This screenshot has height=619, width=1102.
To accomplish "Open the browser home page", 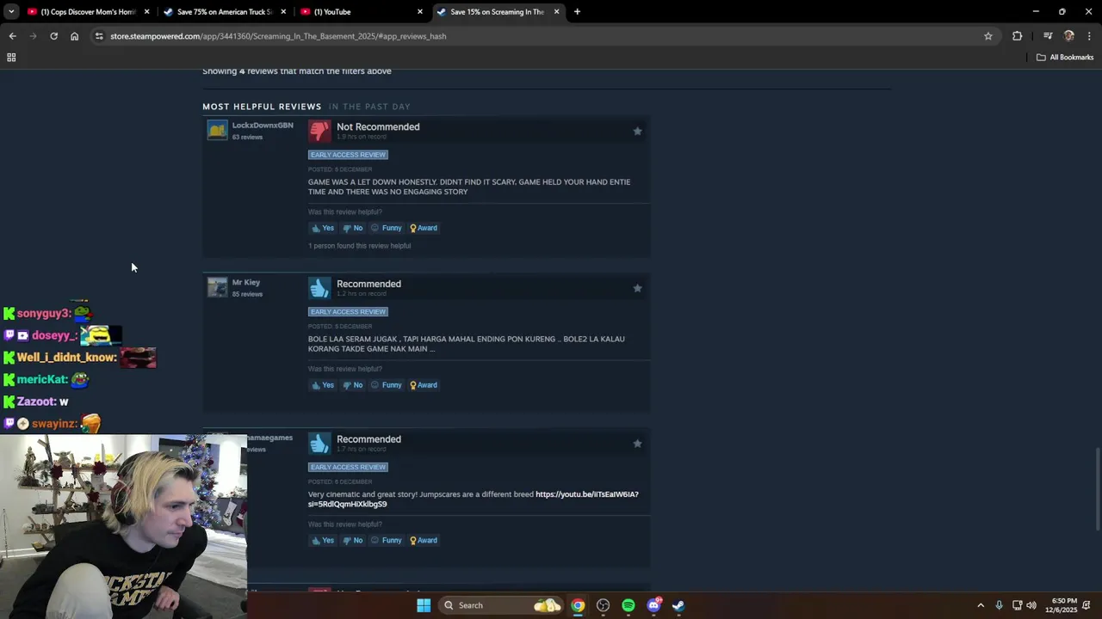I will [74, 36].
